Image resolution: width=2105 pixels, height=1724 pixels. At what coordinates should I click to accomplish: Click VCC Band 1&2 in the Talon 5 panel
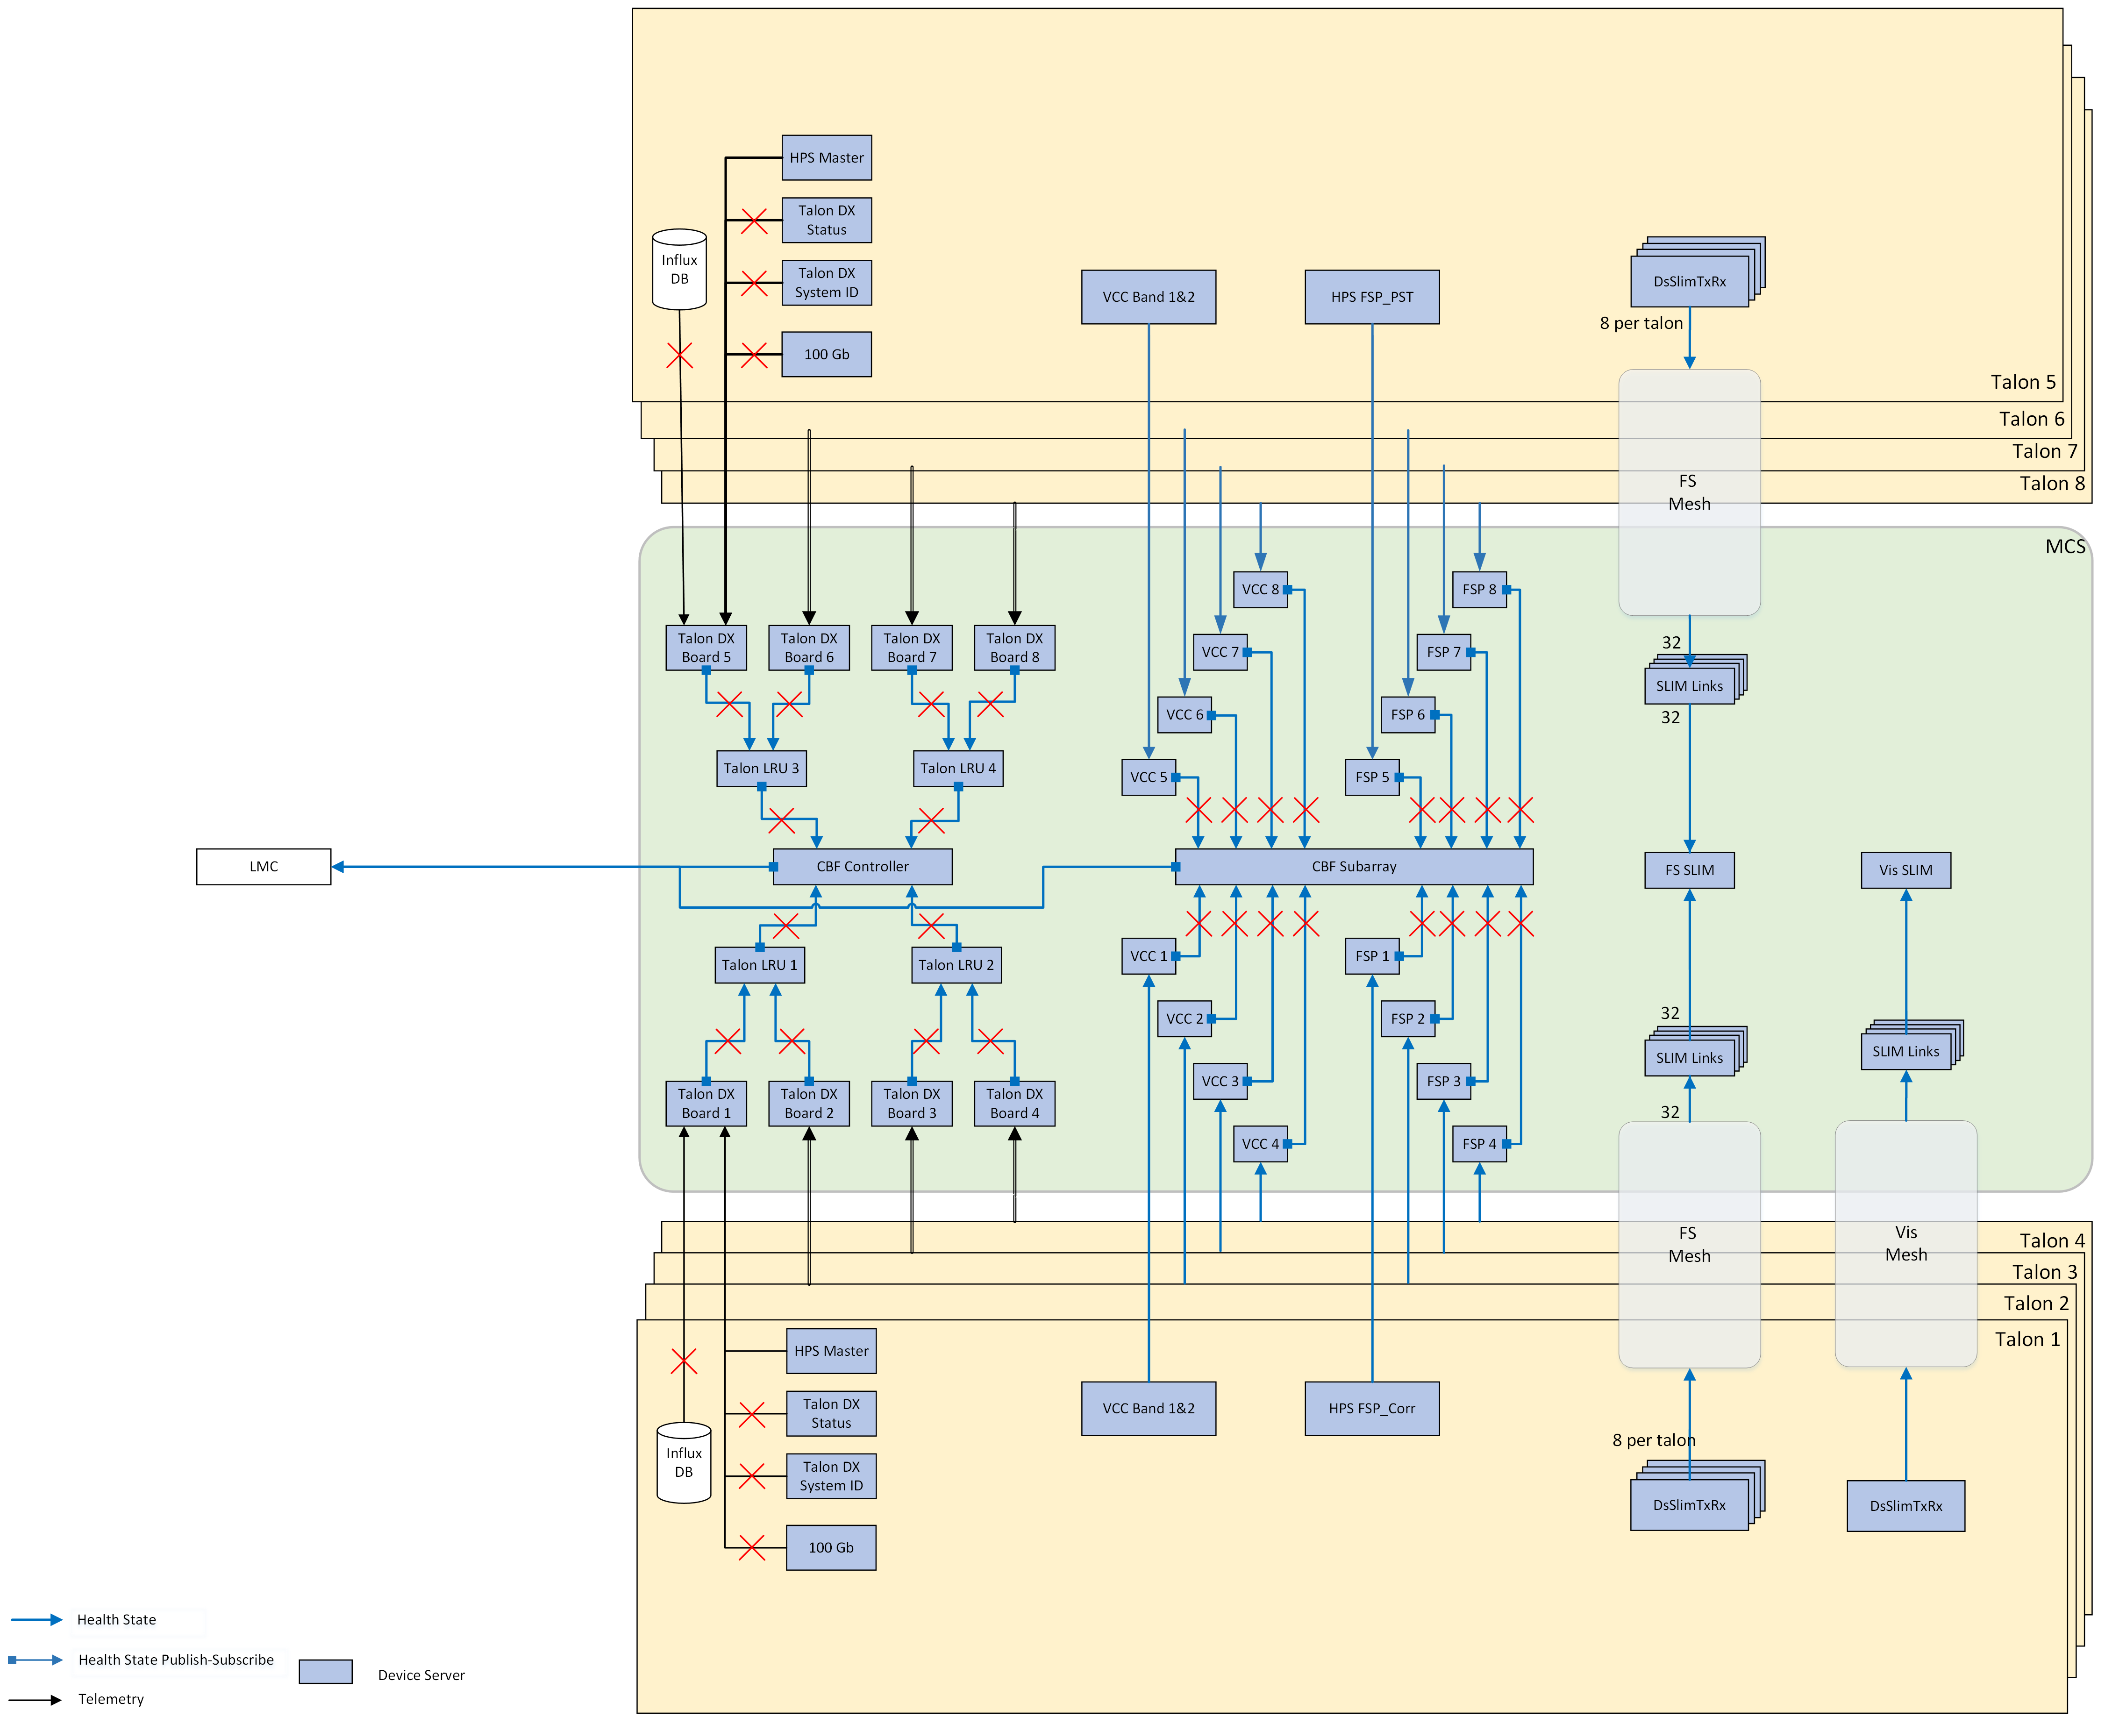click(1149, 297)
